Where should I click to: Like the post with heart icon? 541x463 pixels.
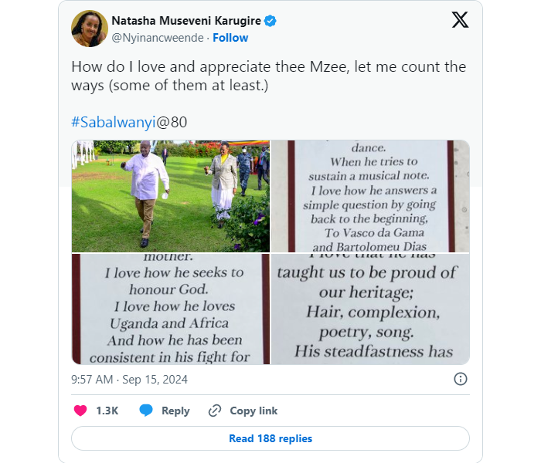click(80, 411)
